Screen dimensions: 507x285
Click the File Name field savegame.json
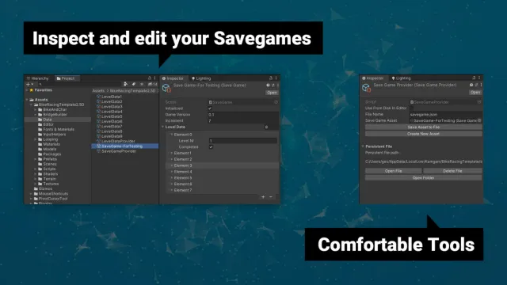(445, 114)
